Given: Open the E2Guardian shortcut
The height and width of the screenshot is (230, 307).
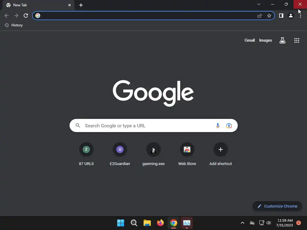Looking at the screenshot, I should coord(120,154).
